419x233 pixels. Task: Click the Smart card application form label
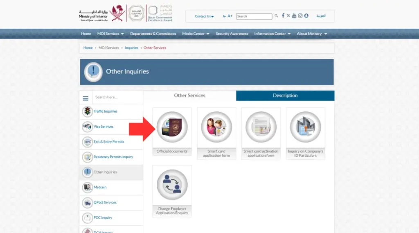click(216, 153)
